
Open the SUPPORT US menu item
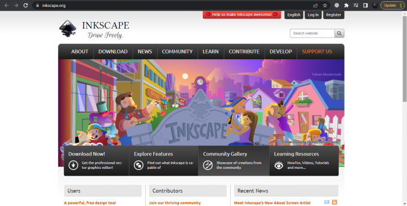[317, 52]
